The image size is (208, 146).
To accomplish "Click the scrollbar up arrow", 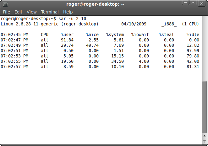I will point(205,136).
